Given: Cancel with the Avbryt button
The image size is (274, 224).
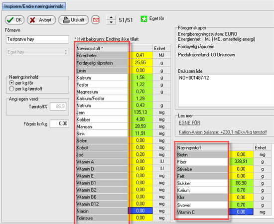Looking at the screenshot, I should [41, 20].
